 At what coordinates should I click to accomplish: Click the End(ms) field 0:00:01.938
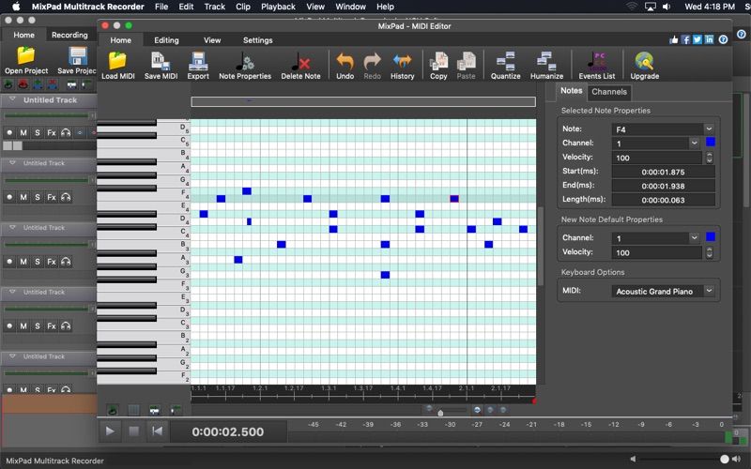click(x=664, y=186)
